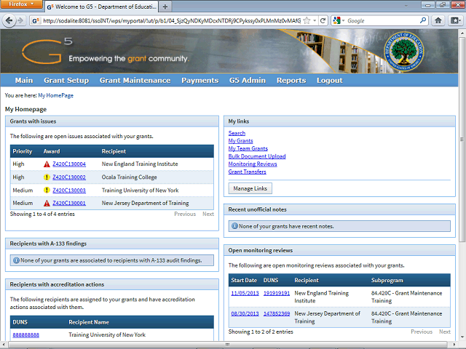The image size is (466, 349).
Task: Sort issues table by Award column
Action: coord(52,151)
